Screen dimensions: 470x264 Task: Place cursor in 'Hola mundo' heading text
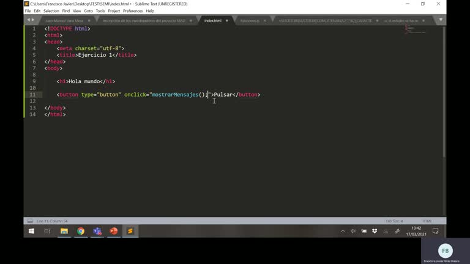click(84, 81)
